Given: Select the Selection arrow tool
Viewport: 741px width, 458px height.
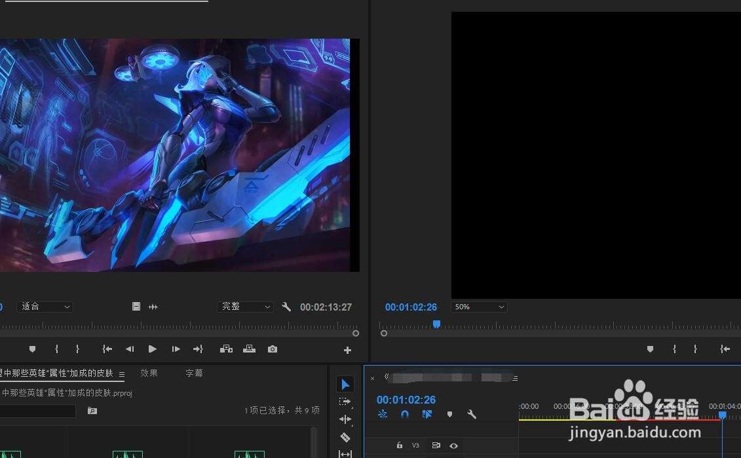Looking at the screenshot, I should (x=345, y=384).
